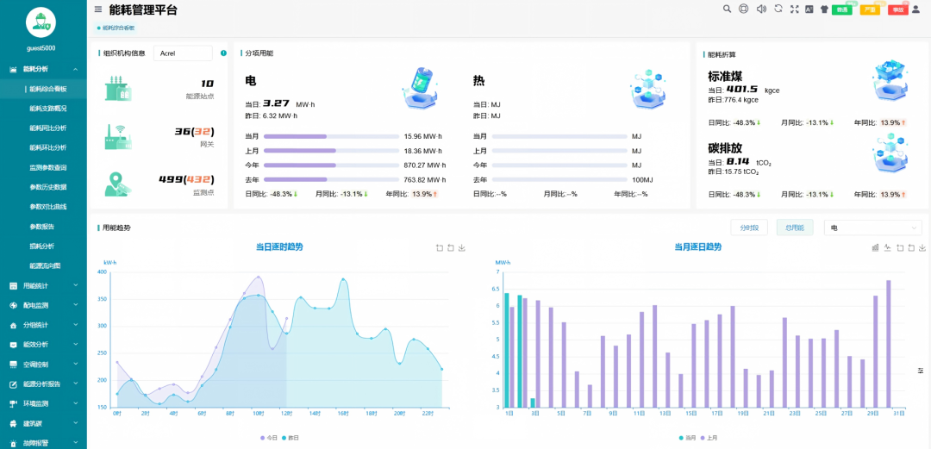931x449 pixels.
Task: Click the 今年 electricity progress bar
Action: click(x=331, y=165)
